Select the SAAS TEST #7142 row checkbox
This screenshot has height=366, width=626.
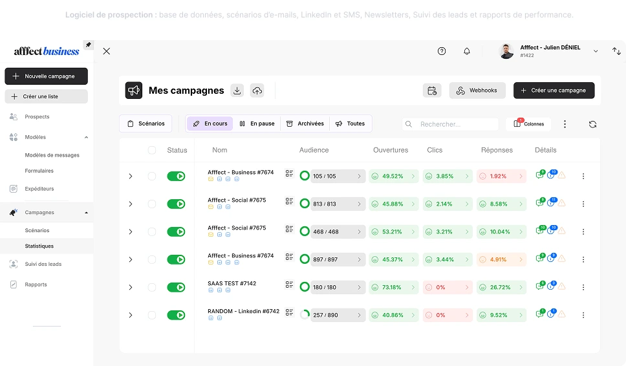[x=152, y=287]
